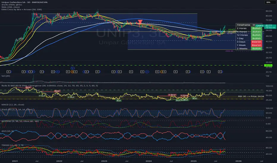Select the Stoch RSI indicator legend
277x163 pixels.
(x=17, y=109)
